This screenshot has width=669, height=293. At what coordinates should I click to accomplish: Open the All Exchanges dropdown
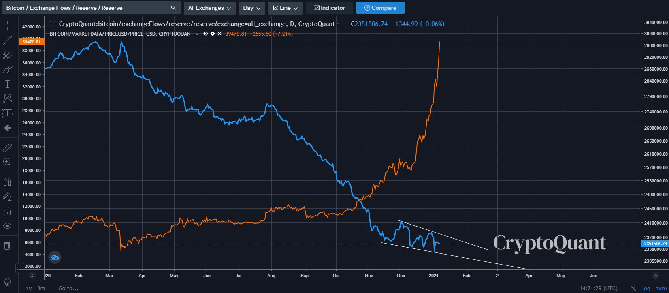click(x=209, y=8)
